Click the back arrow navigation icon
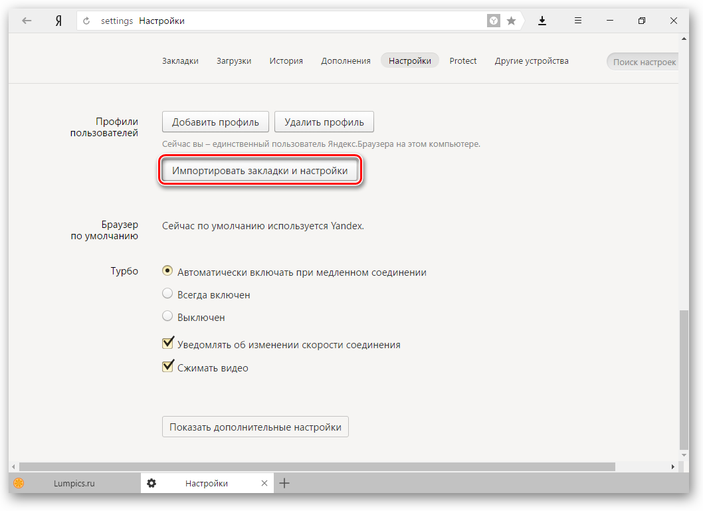This screenshot has width=703, height=511. pyautogui.click(x=27, y=21)
